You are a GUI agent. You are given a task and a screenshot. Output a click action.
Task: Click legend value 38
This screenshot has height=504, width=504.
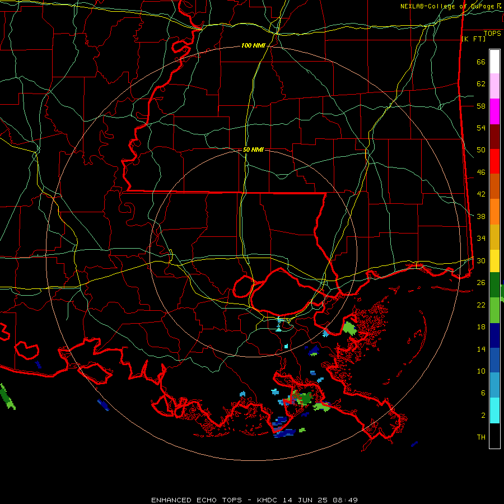(481, 217)
